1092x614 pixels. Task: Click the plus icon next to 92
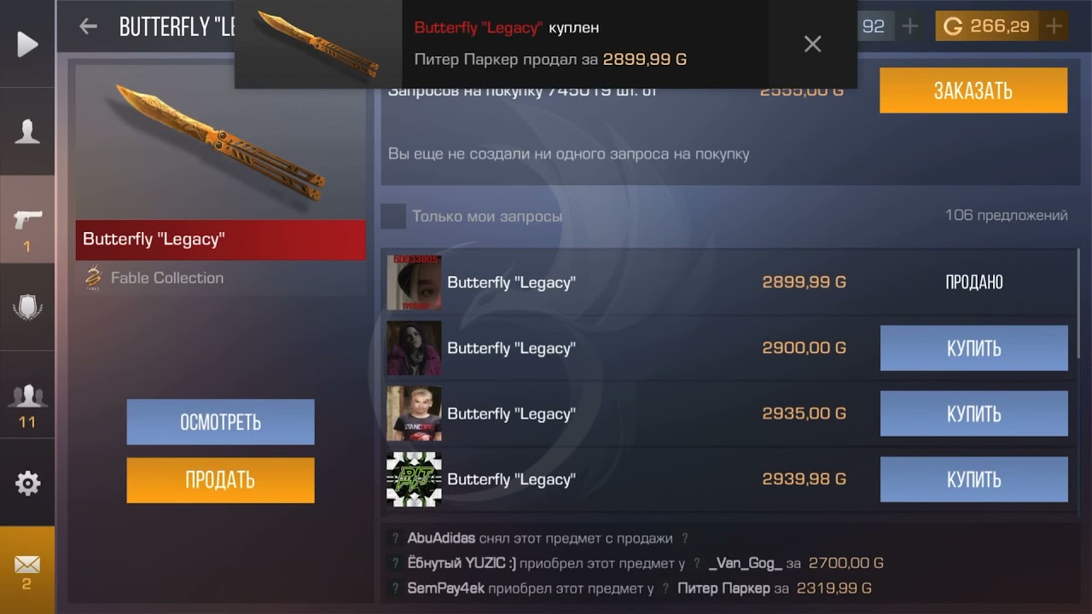coord(910,26)
